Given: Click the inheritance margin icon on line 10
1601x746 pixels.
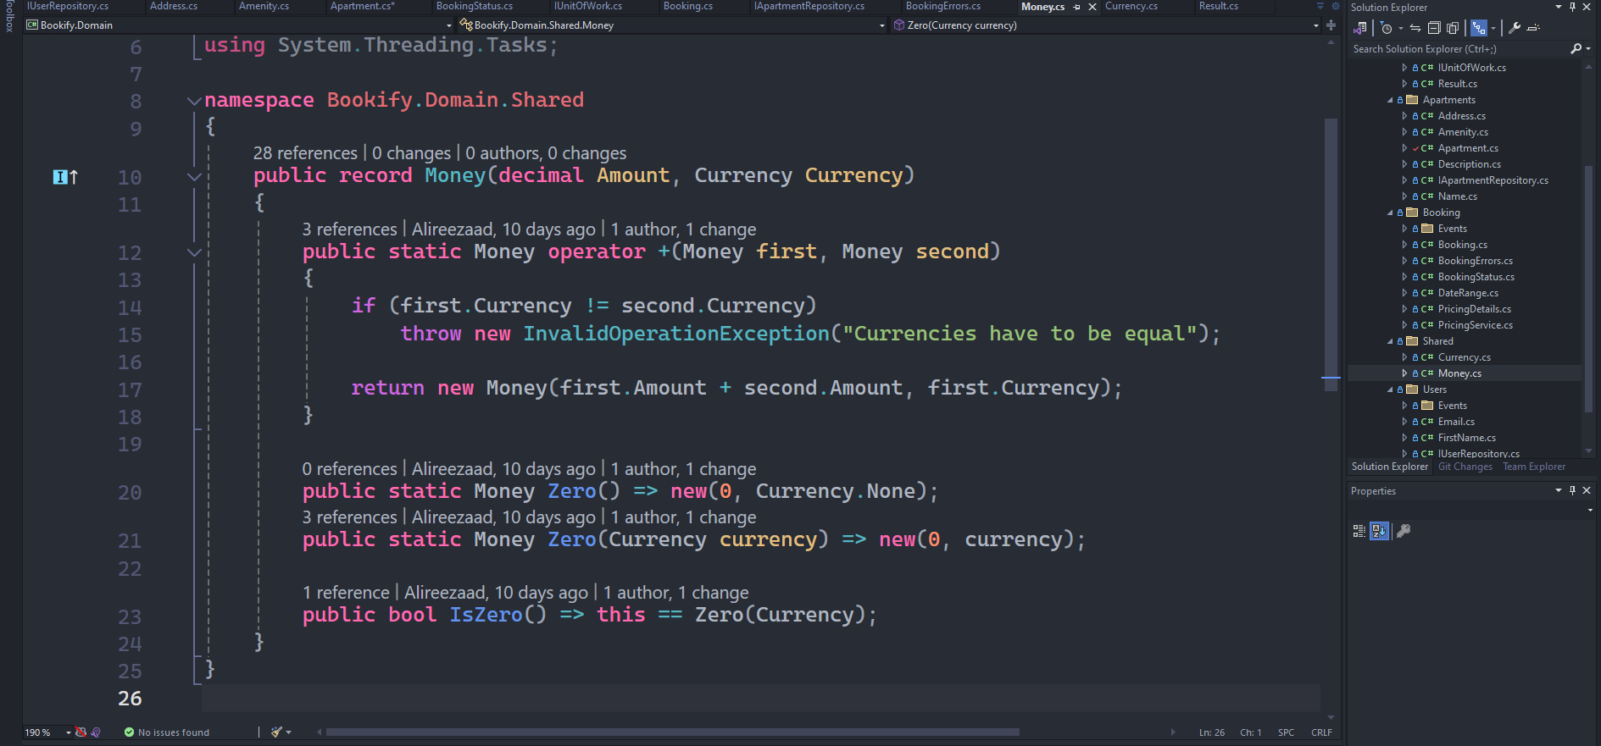Looking at the screenshot, I should click(65, 177).
